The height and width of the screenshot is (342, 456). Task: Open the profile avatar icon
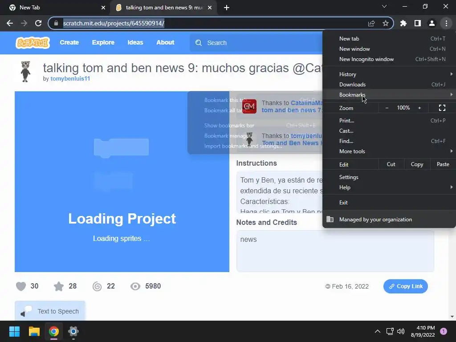coord(432,23)
